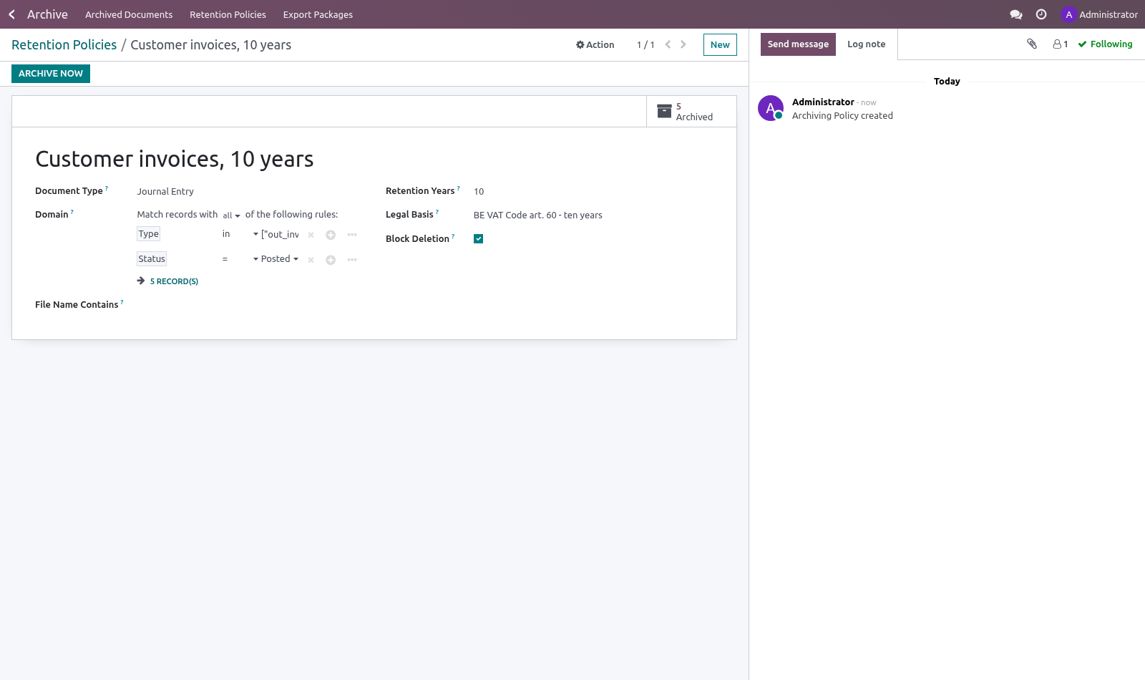Delete the Status rule with x icon
The image size is (1145, 680).
311,260
